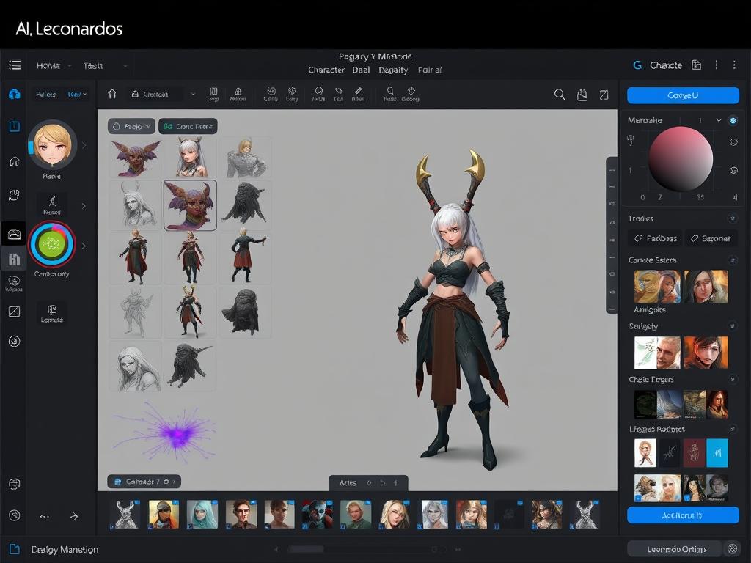Viewport: 751px width, 563px height.
Task: Select the Cony toolbar tool
Action: point(292,94)
